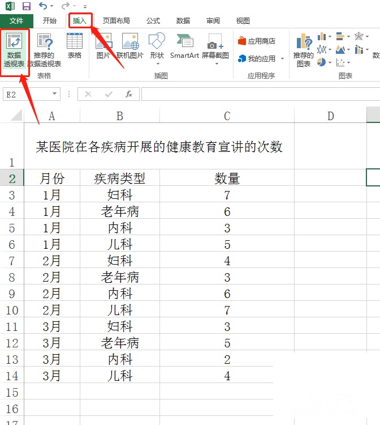Insert a SmartArt graphic
Viewport: 380px width, 425px height.
184,46
